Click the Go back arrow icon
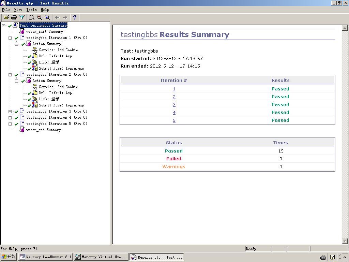Viewport: 349px width, 262px height. (57, 17)
